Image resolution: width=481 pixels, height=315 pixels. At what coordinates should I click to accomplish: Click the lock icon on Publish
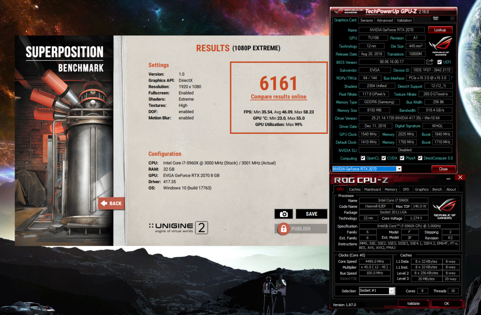(283, 229)
